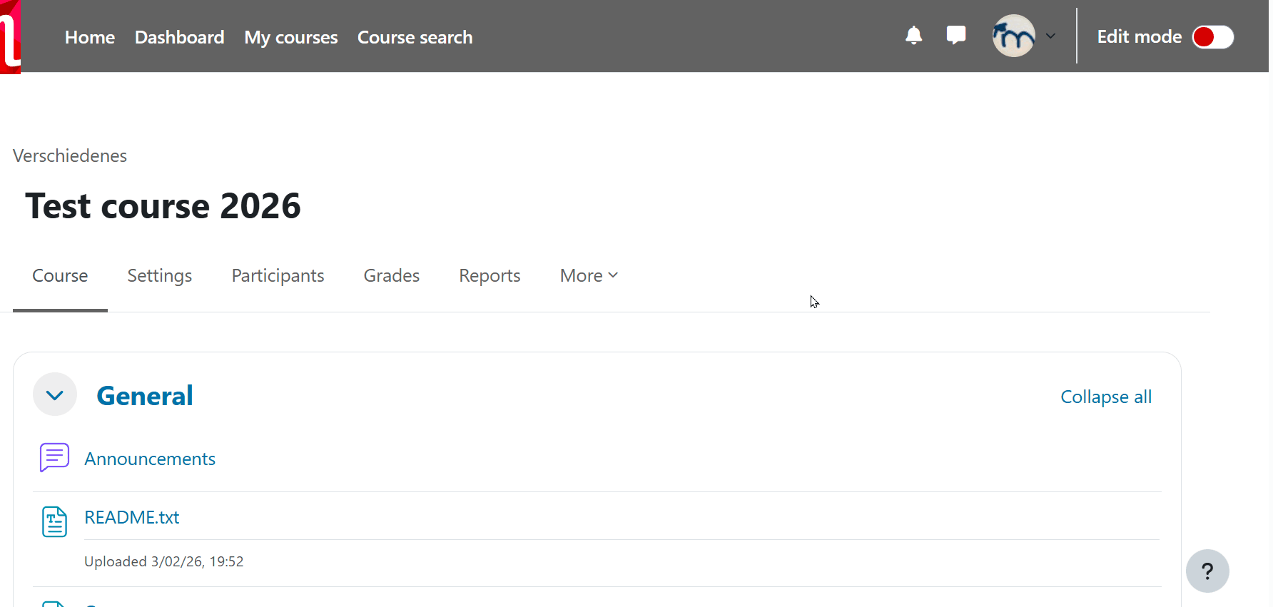The image size is (1273, 607).
Task: Open the user menu dropdown arrow
Action: (1050, 36)
